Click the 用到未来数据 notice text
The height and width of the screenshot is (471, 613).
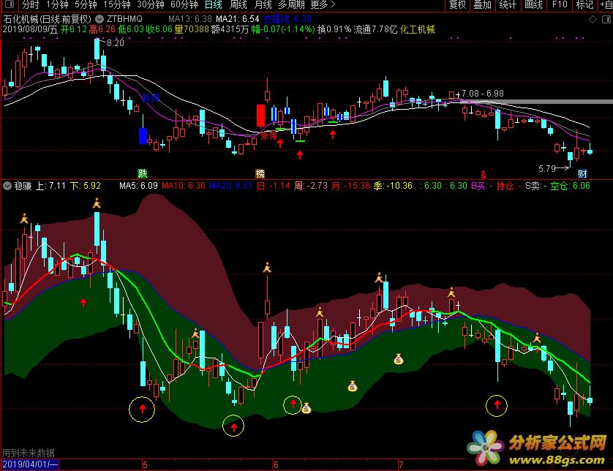click(x=28, y=453)
